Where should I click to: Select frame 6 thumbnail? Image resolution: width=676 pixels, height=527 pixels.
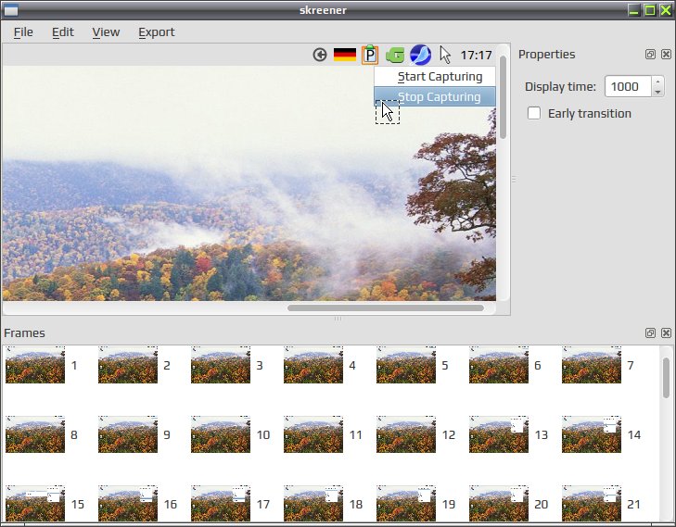click(498, 365)
